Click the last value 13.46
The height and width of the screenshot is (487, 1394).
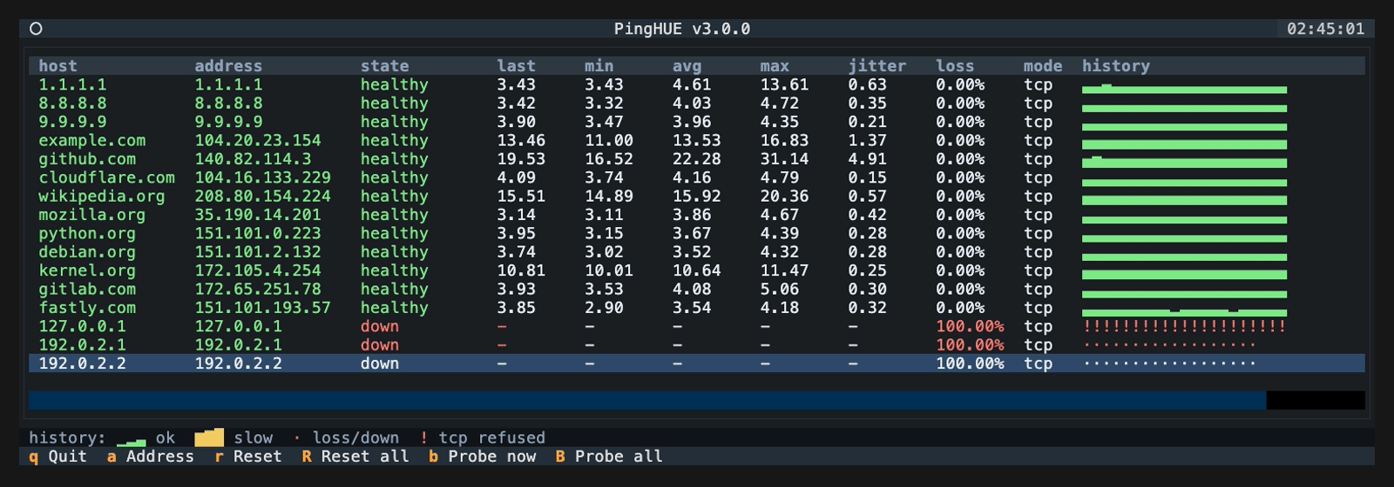pyautogui.click(x=521, y=140)
